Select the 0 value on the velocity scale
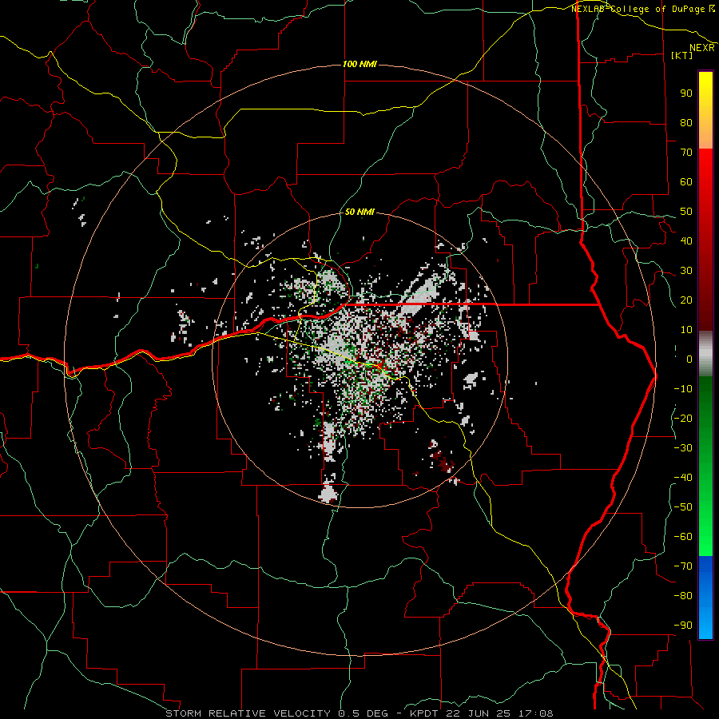The width and height of the screenshot is (719, 719). click(x=689, y=359)
